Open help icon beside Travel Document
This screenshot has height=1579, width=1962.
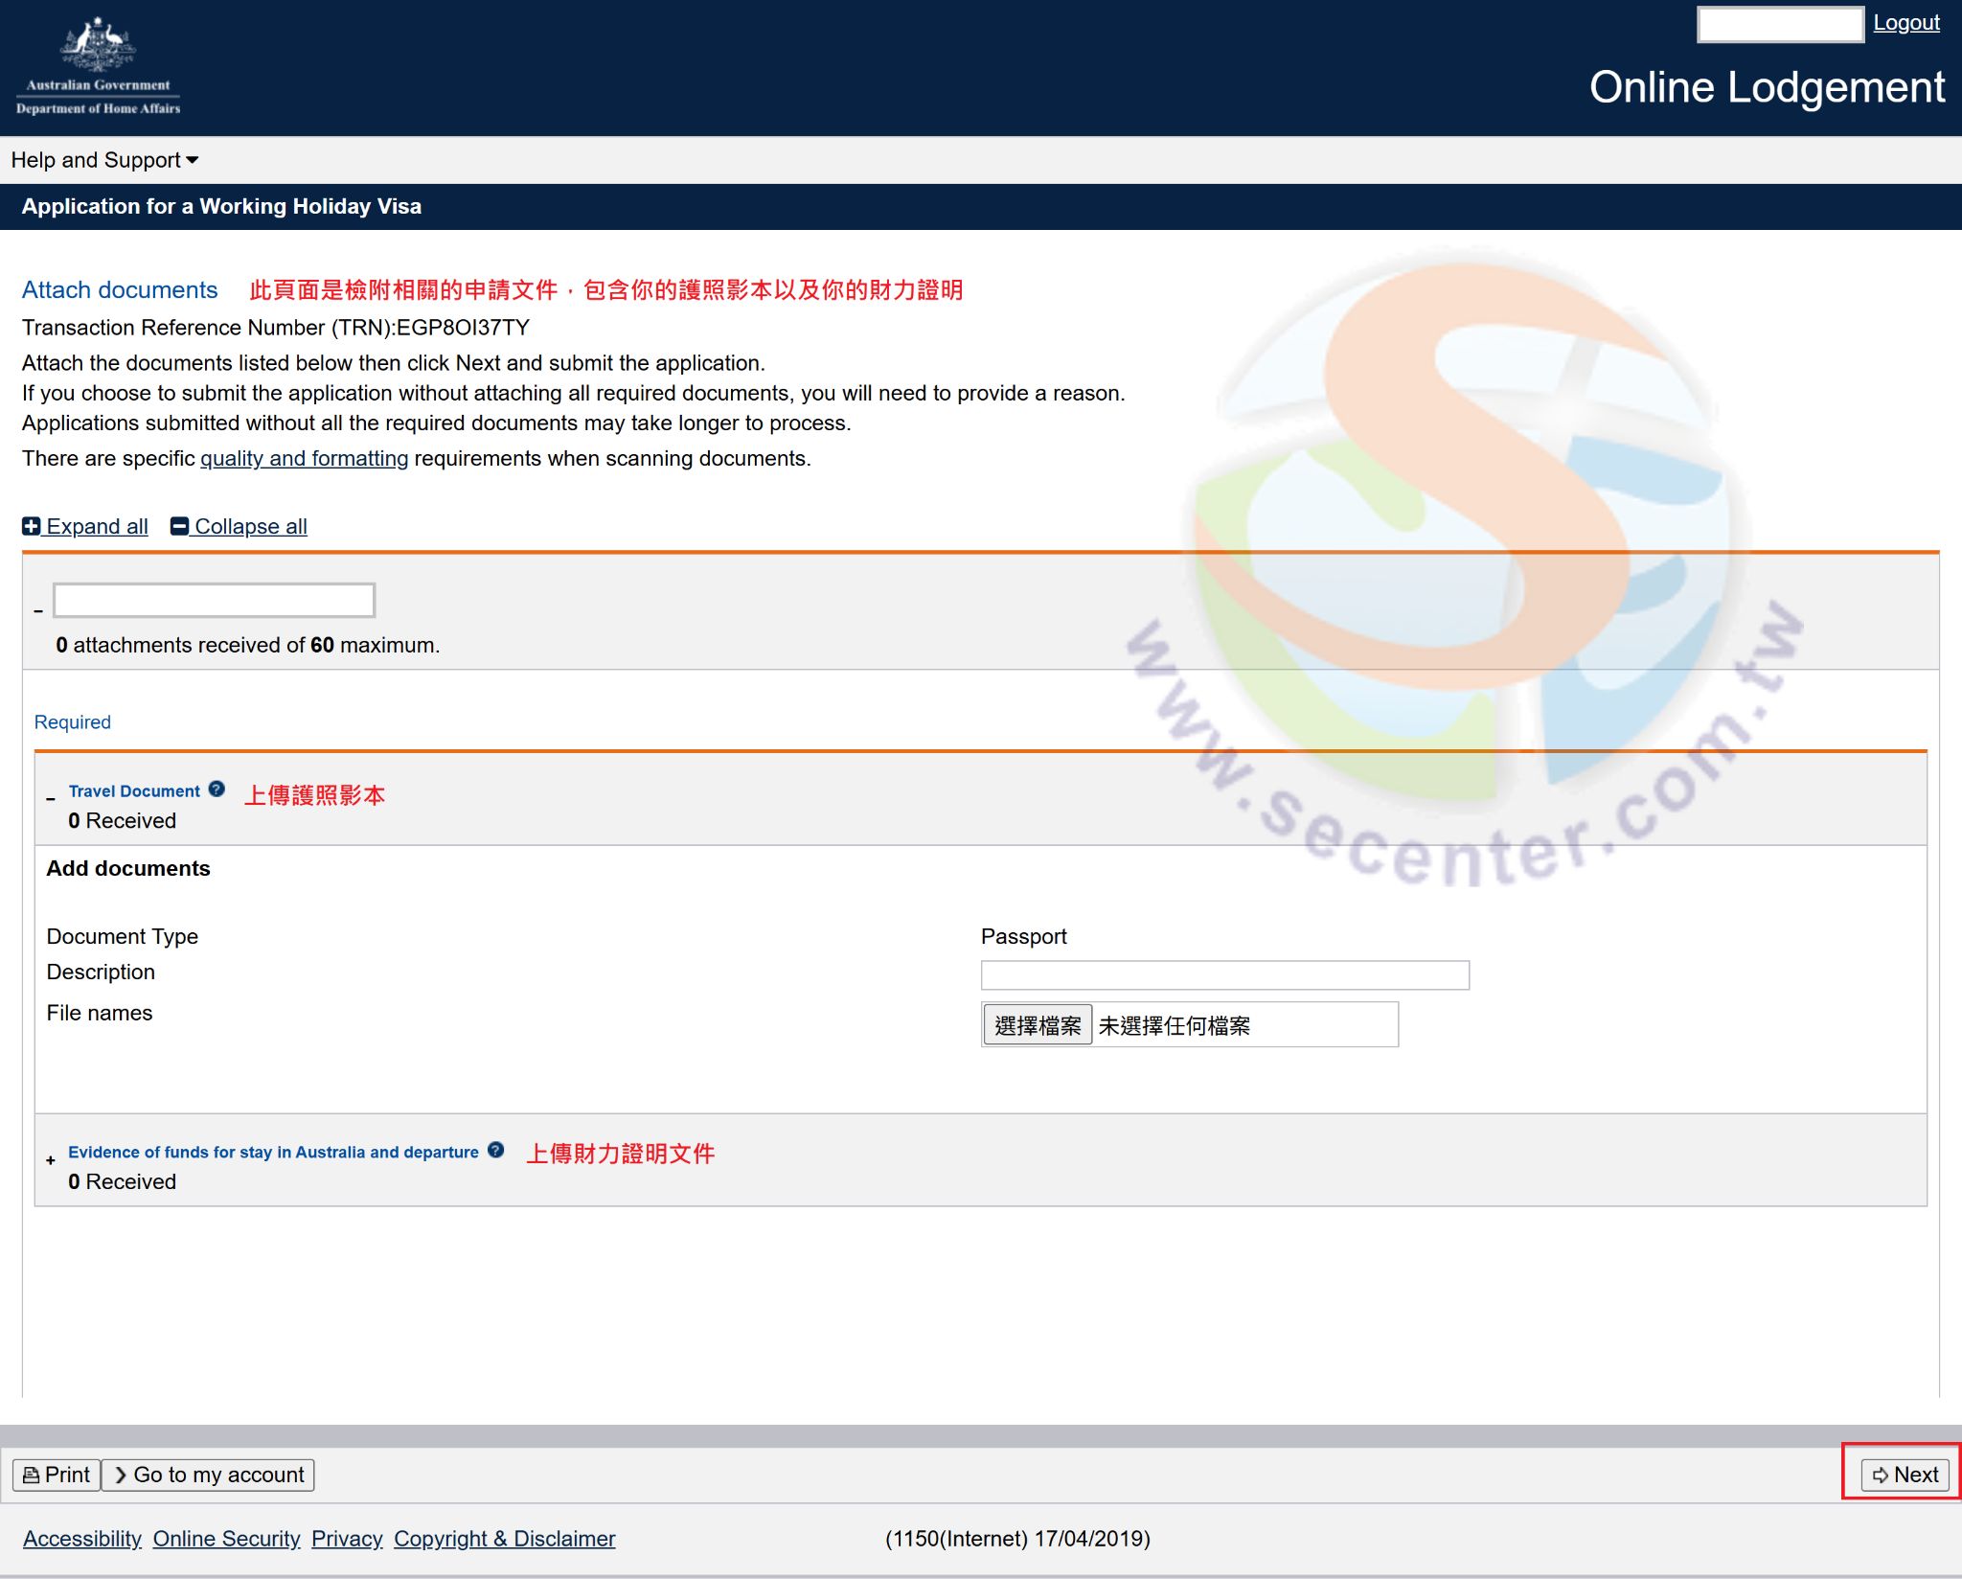click(217, 789)
